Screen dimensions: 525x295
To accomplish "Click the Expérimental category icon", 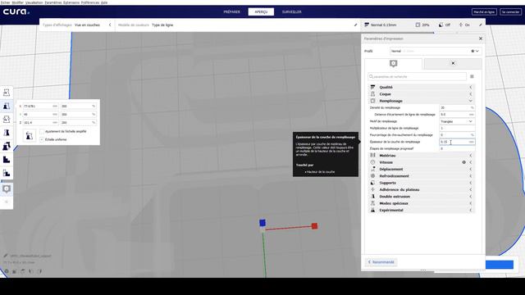I will (372, 210).
